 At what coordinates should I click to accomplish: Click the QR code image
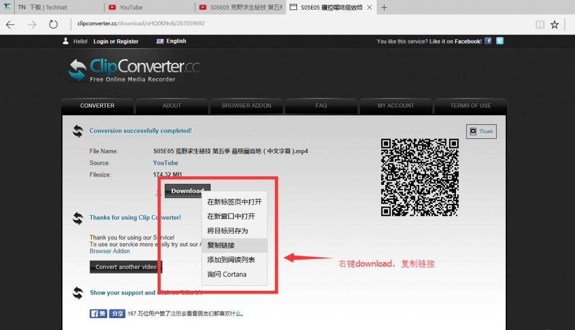[x=420, y=178]
